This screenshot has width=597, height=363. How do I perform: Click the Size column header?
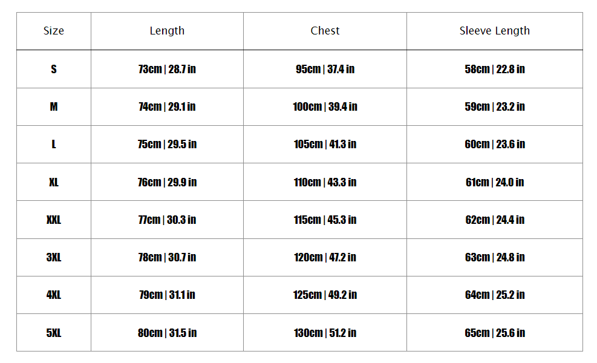tap(54, 31)
